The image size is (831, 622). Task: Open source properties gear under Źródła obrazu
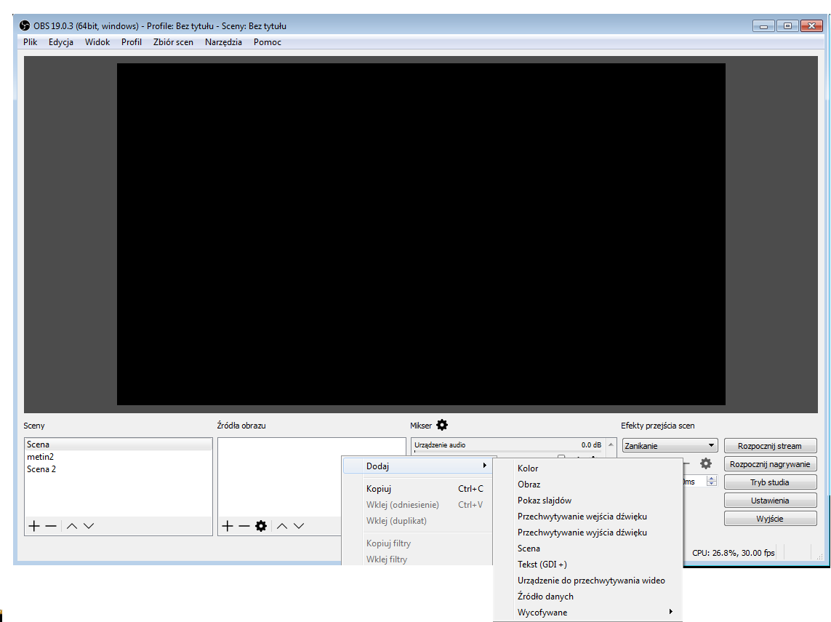(x=261, y=526)
